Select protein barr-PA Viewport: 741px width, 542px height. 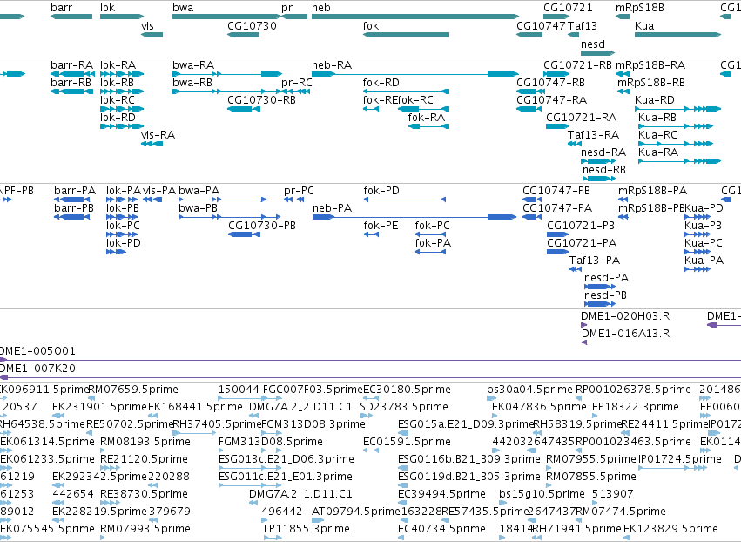[x=75, y=191]
